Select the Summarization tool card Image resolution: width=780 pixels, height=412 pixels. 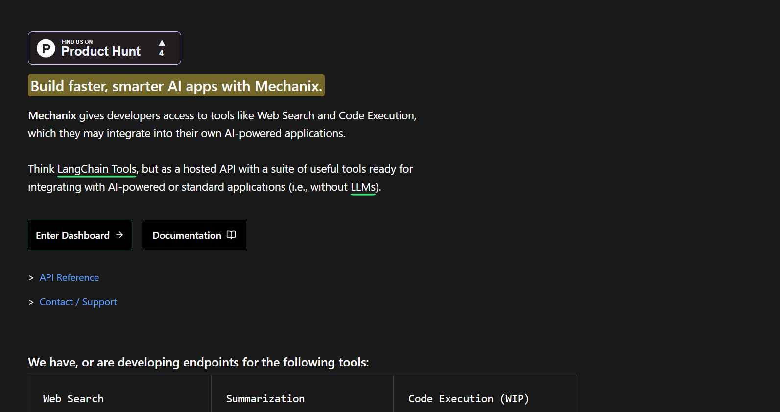click(302, 394)
